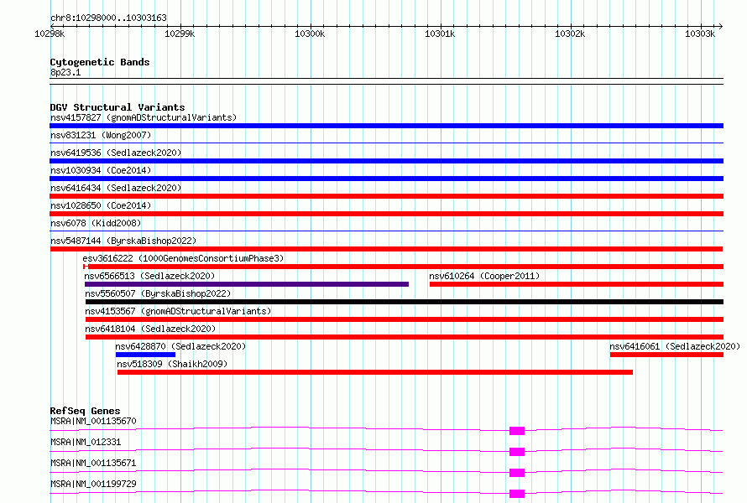Select the blue nsv6419536 variant bar
This screenshot has height=503, width=747.
pyautogui.click(x=386, y=161)
